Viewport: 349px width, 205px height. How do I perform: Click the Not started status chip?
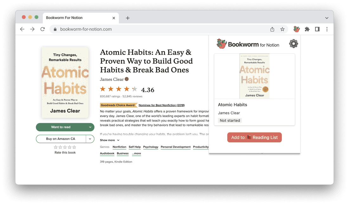pyautogui.click(x=230, y=120)
